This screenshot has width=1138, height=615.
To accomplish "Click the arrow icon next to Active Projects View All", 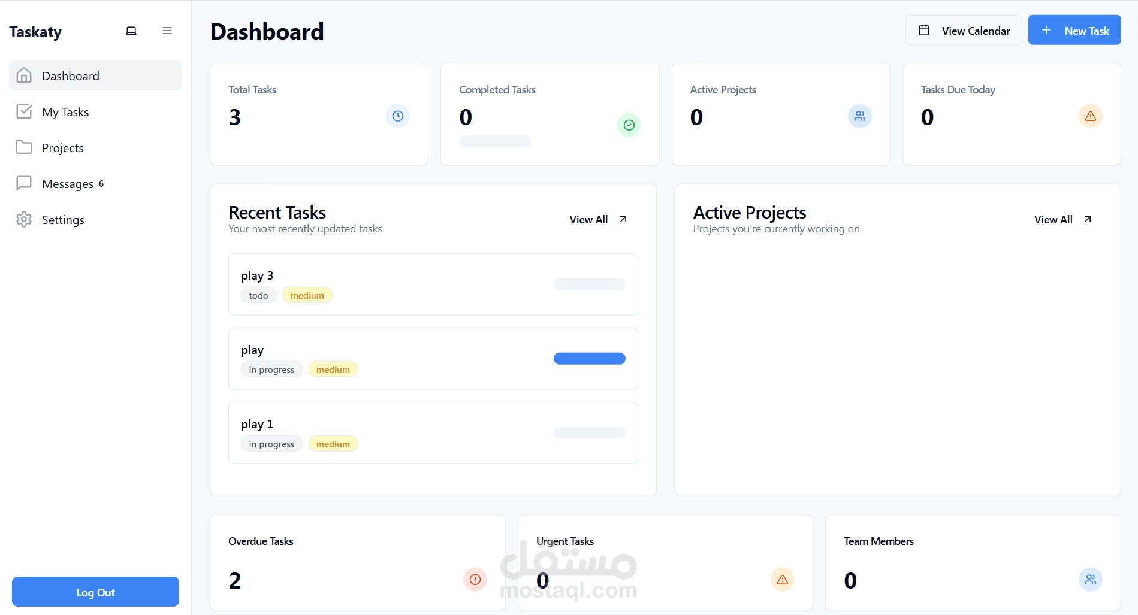I will tap(1088, 219).
